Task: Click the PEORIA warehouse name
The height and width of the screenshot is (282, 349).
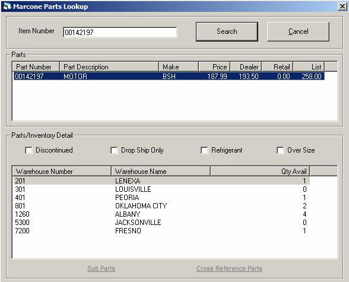Action: click(127, 198)
